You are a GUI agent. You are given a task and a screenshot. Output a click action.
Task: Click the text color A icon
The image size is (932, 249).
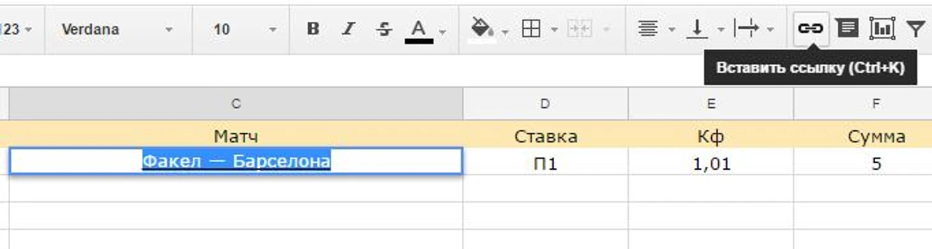pos(419,29)
